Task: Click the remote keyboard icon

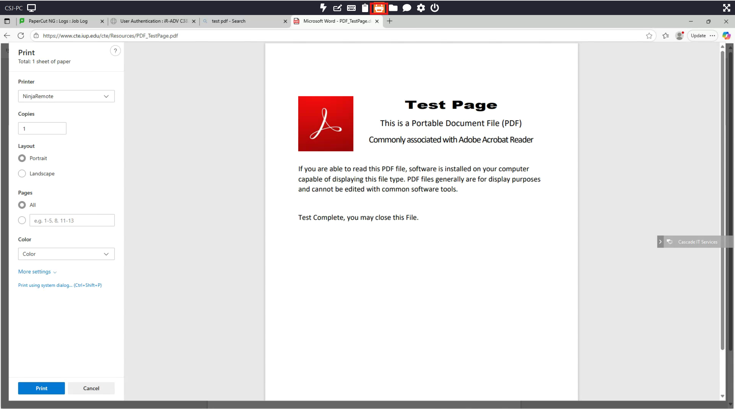Action: point(351,8)
